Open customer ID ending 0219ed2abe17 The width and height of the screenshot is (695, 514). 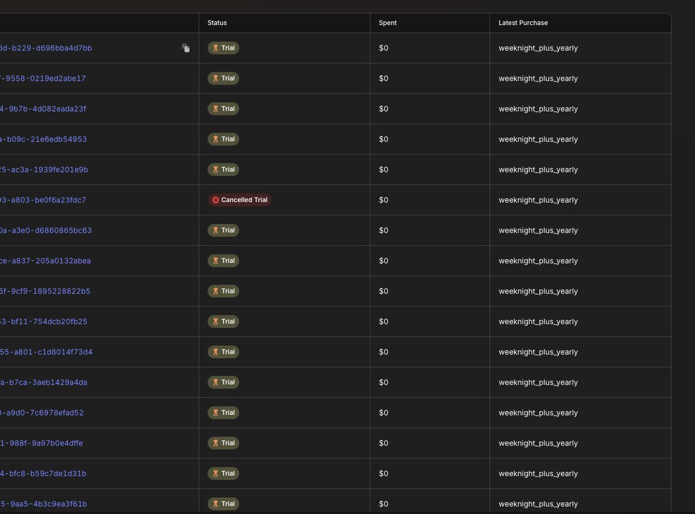[43, 79]
